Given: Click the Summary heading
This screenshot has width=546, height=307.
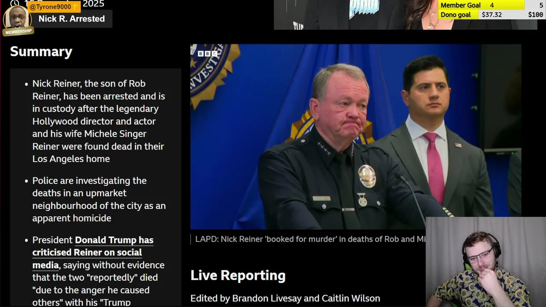Looking at the screenshot, I should point(41,52).
